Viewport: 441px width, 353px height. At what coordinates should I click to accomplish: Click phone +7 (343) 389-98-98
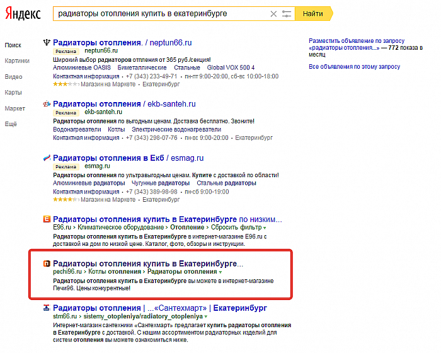[152, 192]
